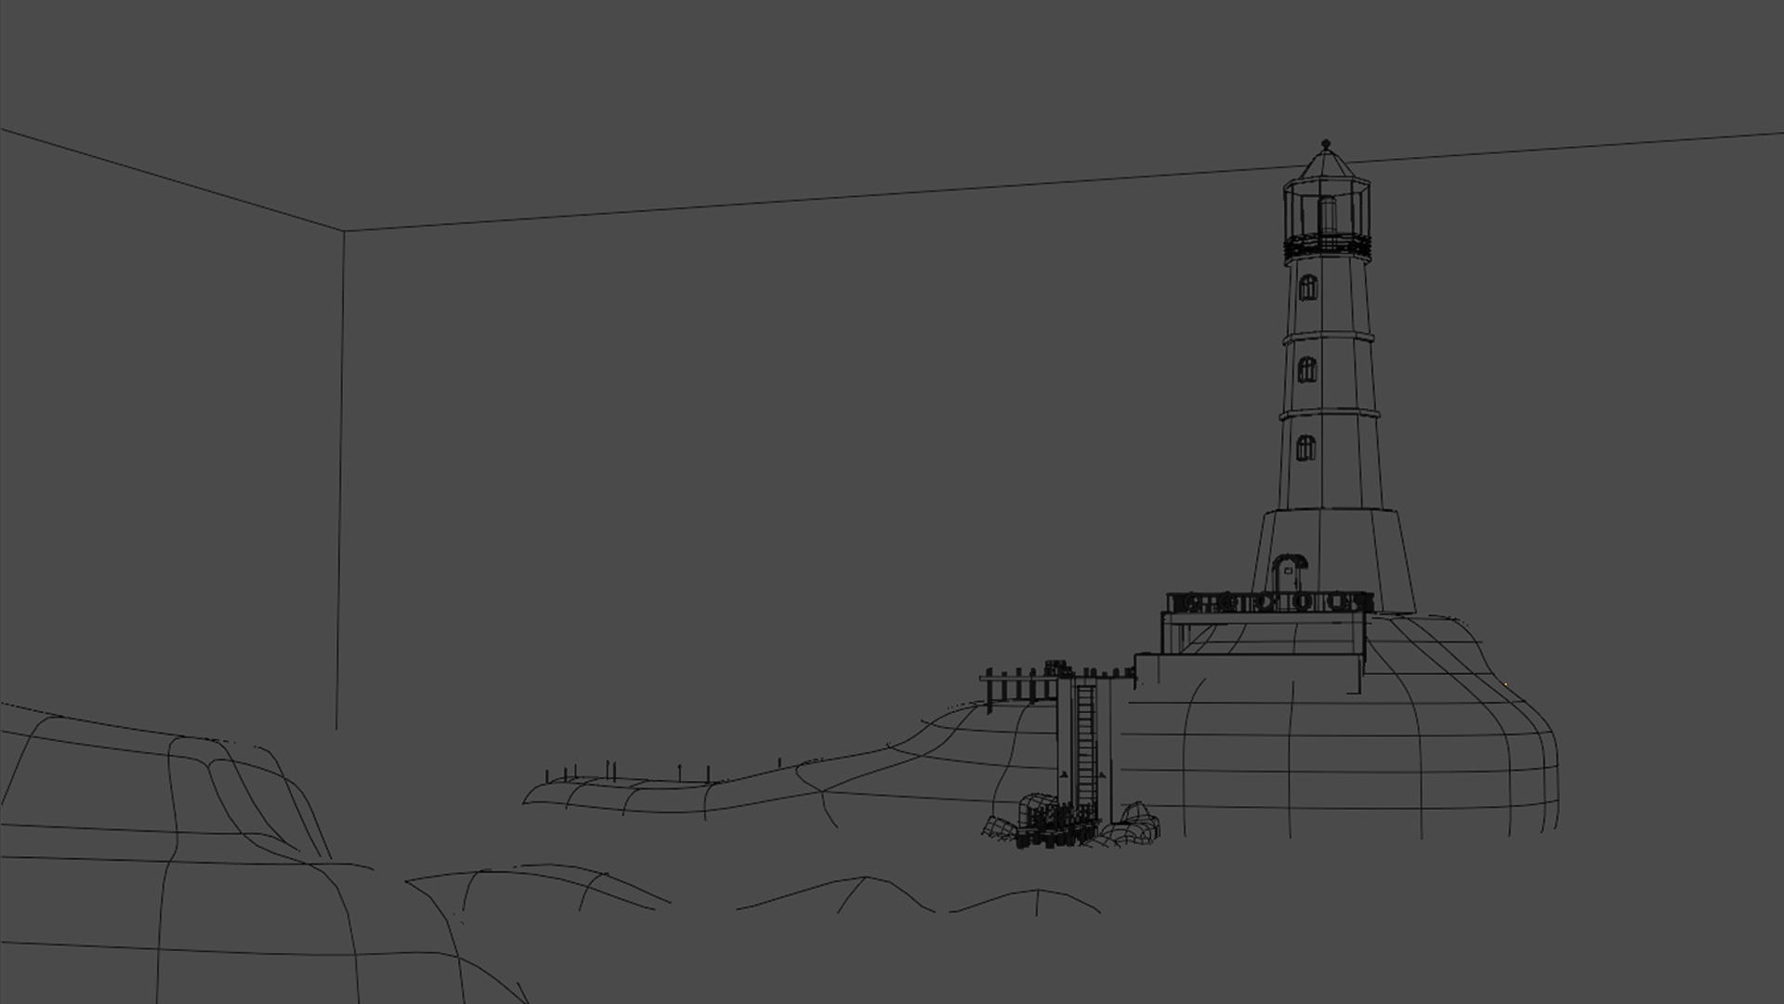This screenshot has width=1784, height=1004.
Task: Click the lighthouse roof finial
Action: [x=1326, y=144]
